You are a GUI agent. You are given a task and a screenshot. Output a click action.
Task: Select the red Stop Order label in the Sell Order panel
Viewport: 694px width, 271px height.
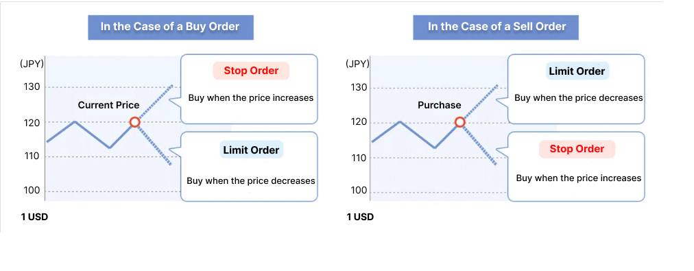tap(577, 149)
